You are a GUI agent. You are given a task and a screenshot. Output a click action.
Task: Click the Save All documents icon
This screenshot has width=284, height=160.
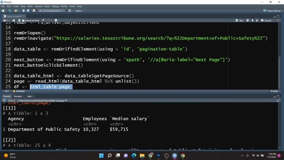(28, 11)
